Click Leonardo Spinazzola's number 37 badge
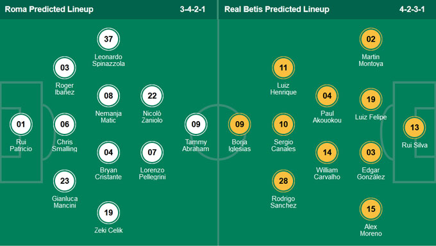The image size is (436, 246). (108, 39)
